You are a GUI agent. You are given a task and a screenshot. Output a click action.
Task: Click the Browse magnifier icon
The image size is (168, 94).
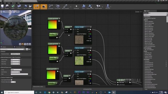[7, 6]
